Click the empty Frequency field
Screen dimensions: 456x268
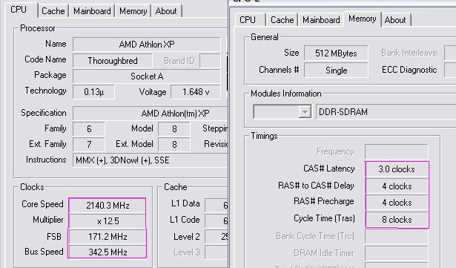(397, 151)
